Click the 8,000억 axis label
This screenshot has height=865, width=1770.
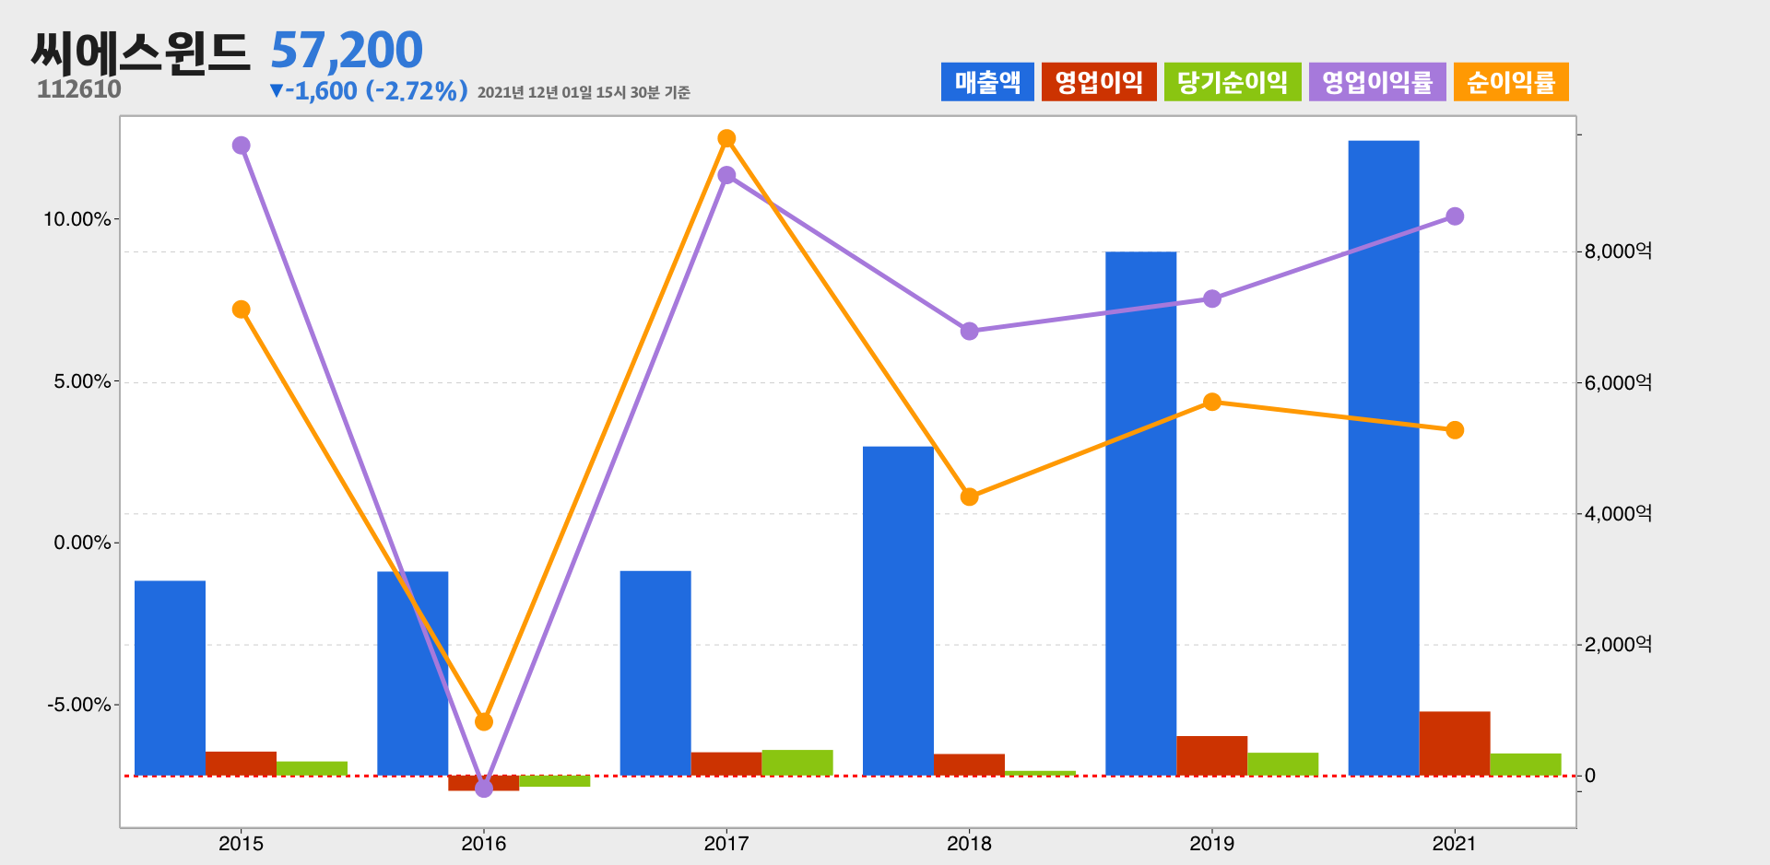coord(1618,251)
